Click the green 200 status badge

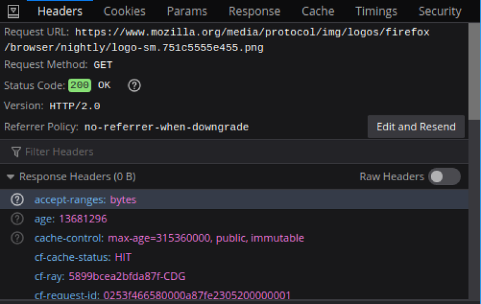tap(80, 85)
